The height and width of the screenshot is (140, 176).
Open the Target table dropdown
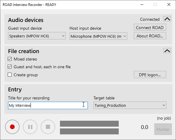pyautogui.click(x=130, y=105)
